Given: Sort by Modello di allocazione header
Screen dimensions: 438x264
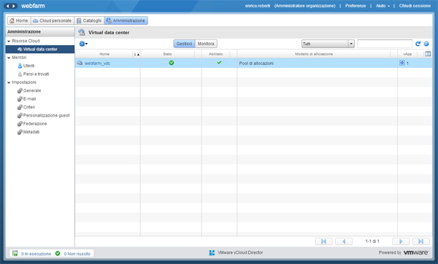Looking at the screenshot, I should point(314,54).
